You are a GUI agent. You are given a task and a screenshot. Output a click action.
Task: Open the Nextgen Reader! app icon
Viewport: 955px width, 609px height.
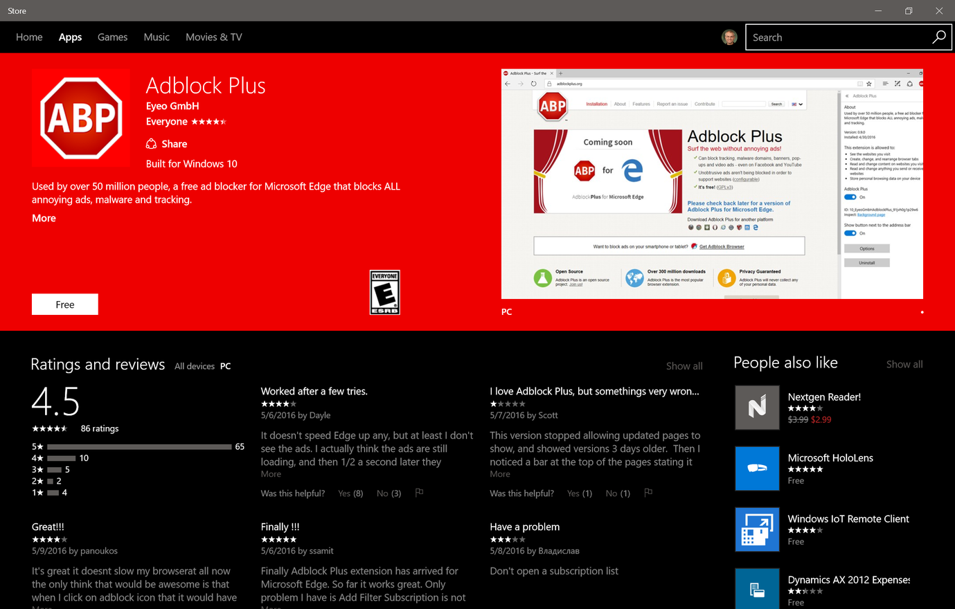click(757, 408)
